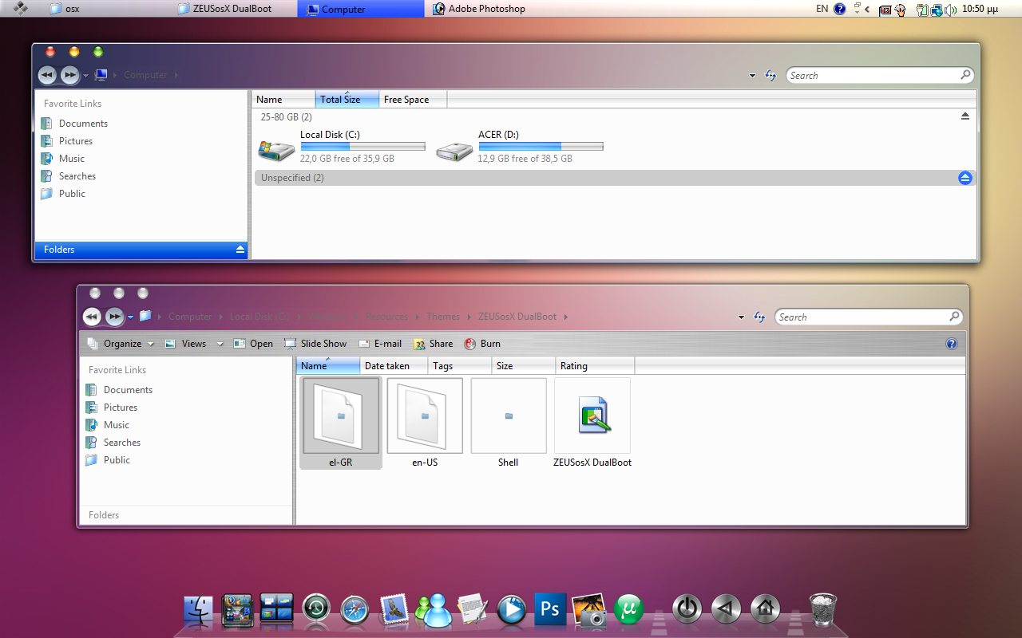This screenshot has height=638, width=1022.
Task: Expand address history in DualBoot window
Action: [741, 317]
